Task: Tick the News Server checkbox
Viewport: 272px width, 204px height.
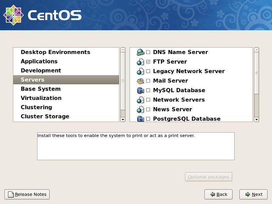Action: pos(148,109)
